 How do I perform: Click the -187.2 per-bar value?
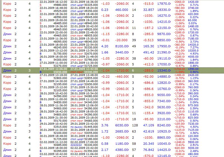148,28
